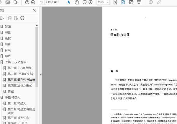Viewport: 177px width, 124px height.
Task: Zoom out with the minus button
Action: coord(85,2)
